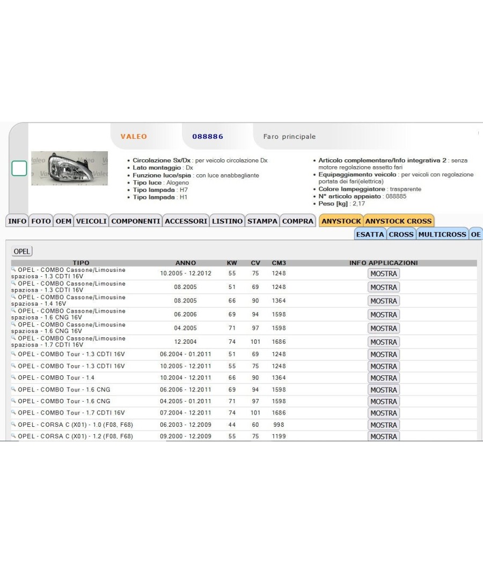483x563 pixels.
Task: Select 'OPEL - CORSA C (X01) - 1.0 (F08, F68)' row text
Action: pos(76,425)
